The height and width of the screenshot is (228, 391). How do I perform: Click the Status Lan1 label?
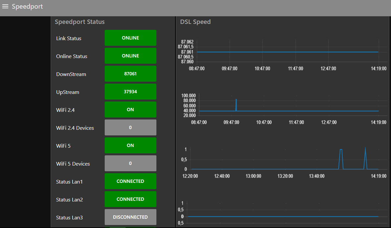(69, 182)
